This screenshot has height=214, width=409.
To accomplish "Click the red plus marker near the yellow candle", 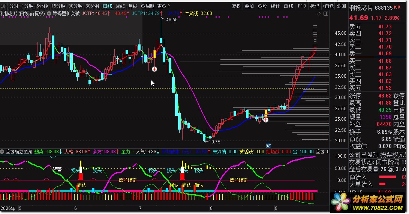I will pos(265,120).
